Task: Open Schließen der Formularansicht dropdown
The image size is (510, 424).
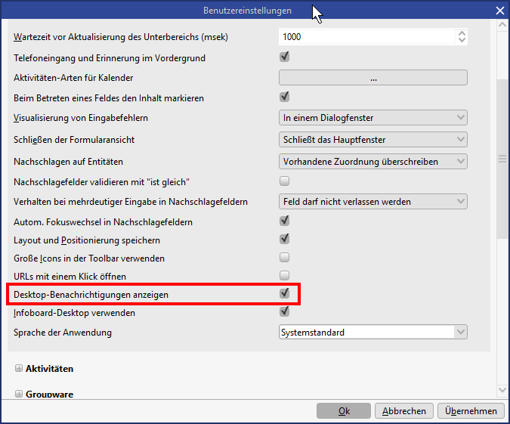Action: point(373,140)
